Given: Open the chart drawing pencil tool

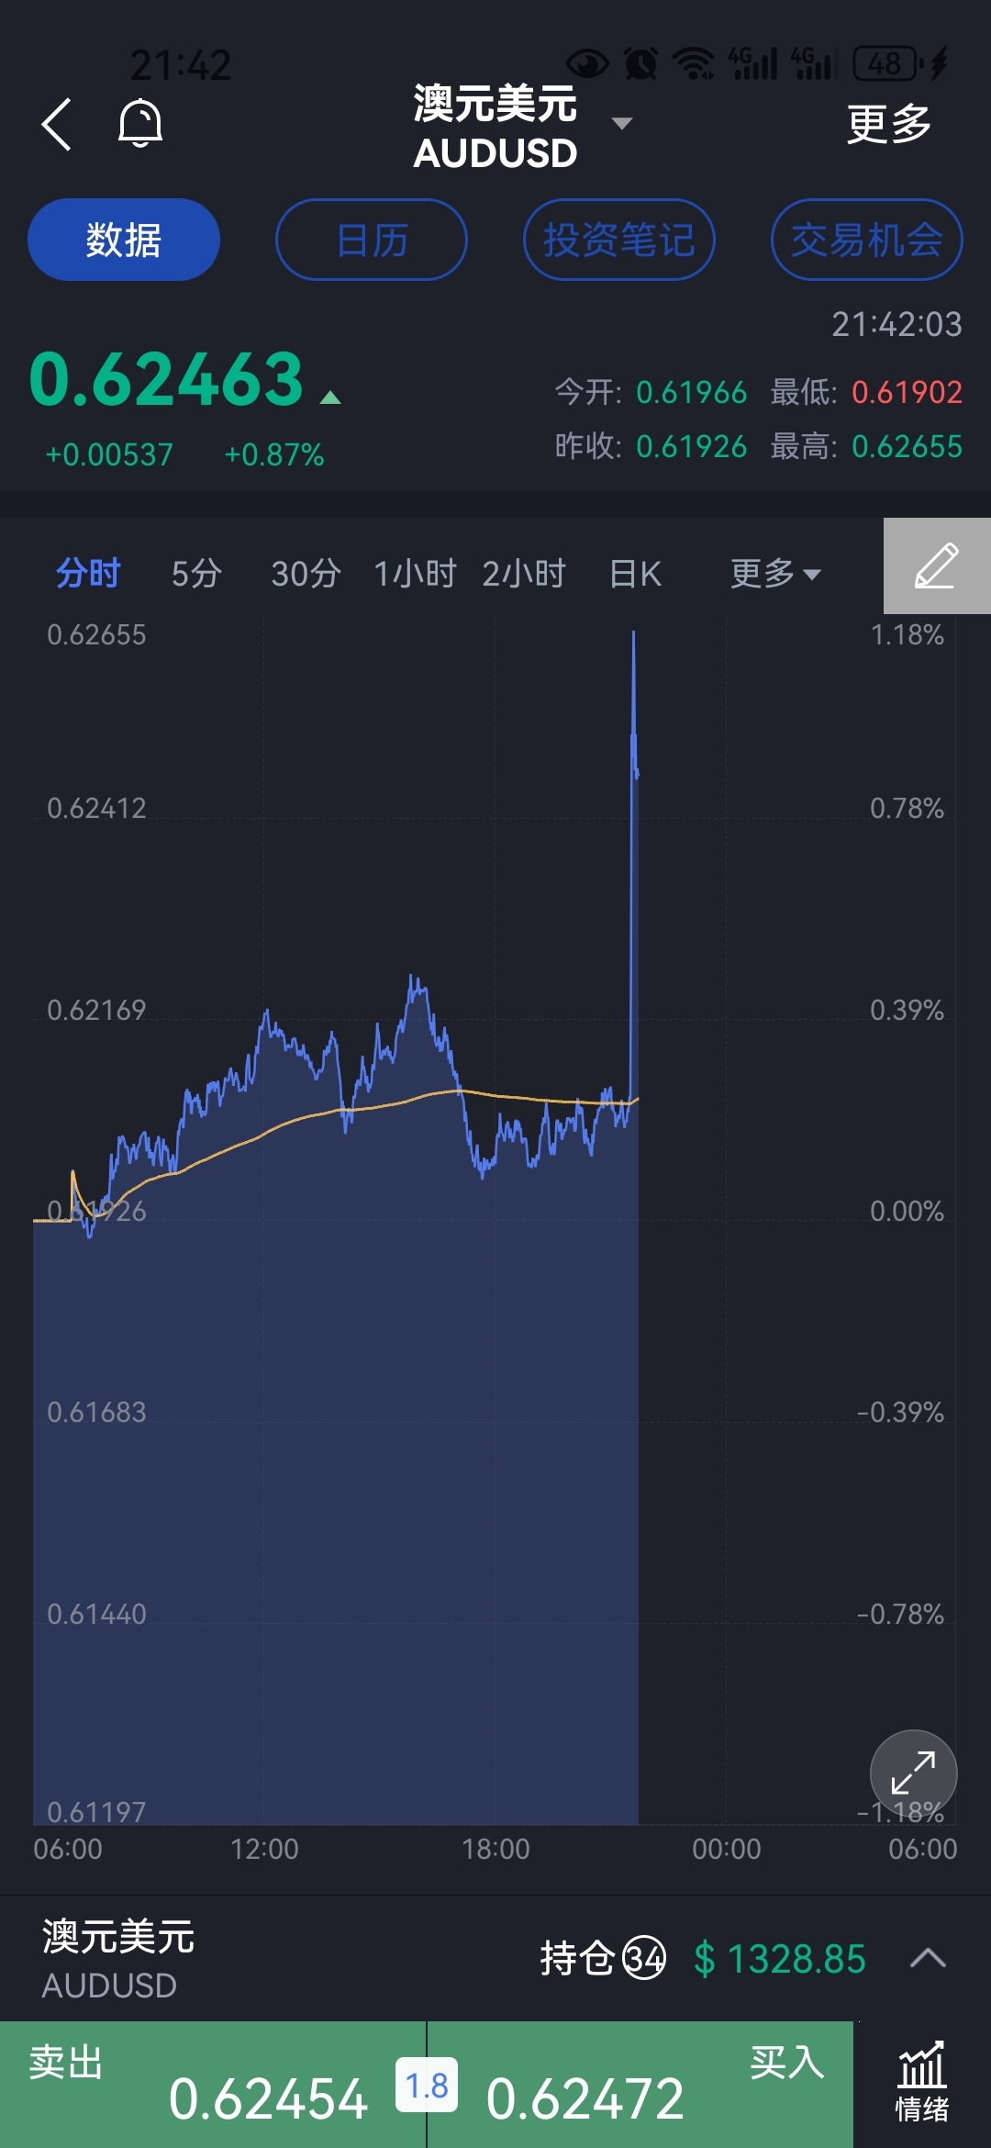Looking at the screenshot, I should tap(937, 565).
